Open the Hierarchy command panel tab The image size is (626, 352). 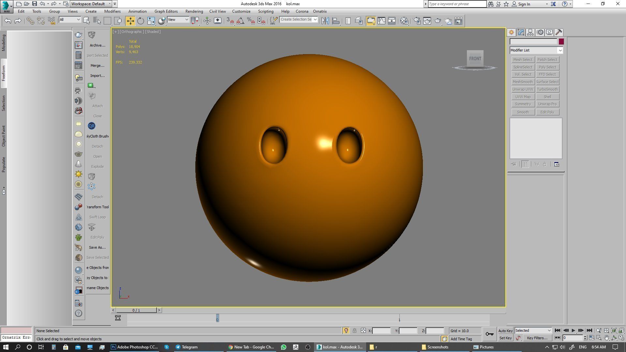coord(530,32)
